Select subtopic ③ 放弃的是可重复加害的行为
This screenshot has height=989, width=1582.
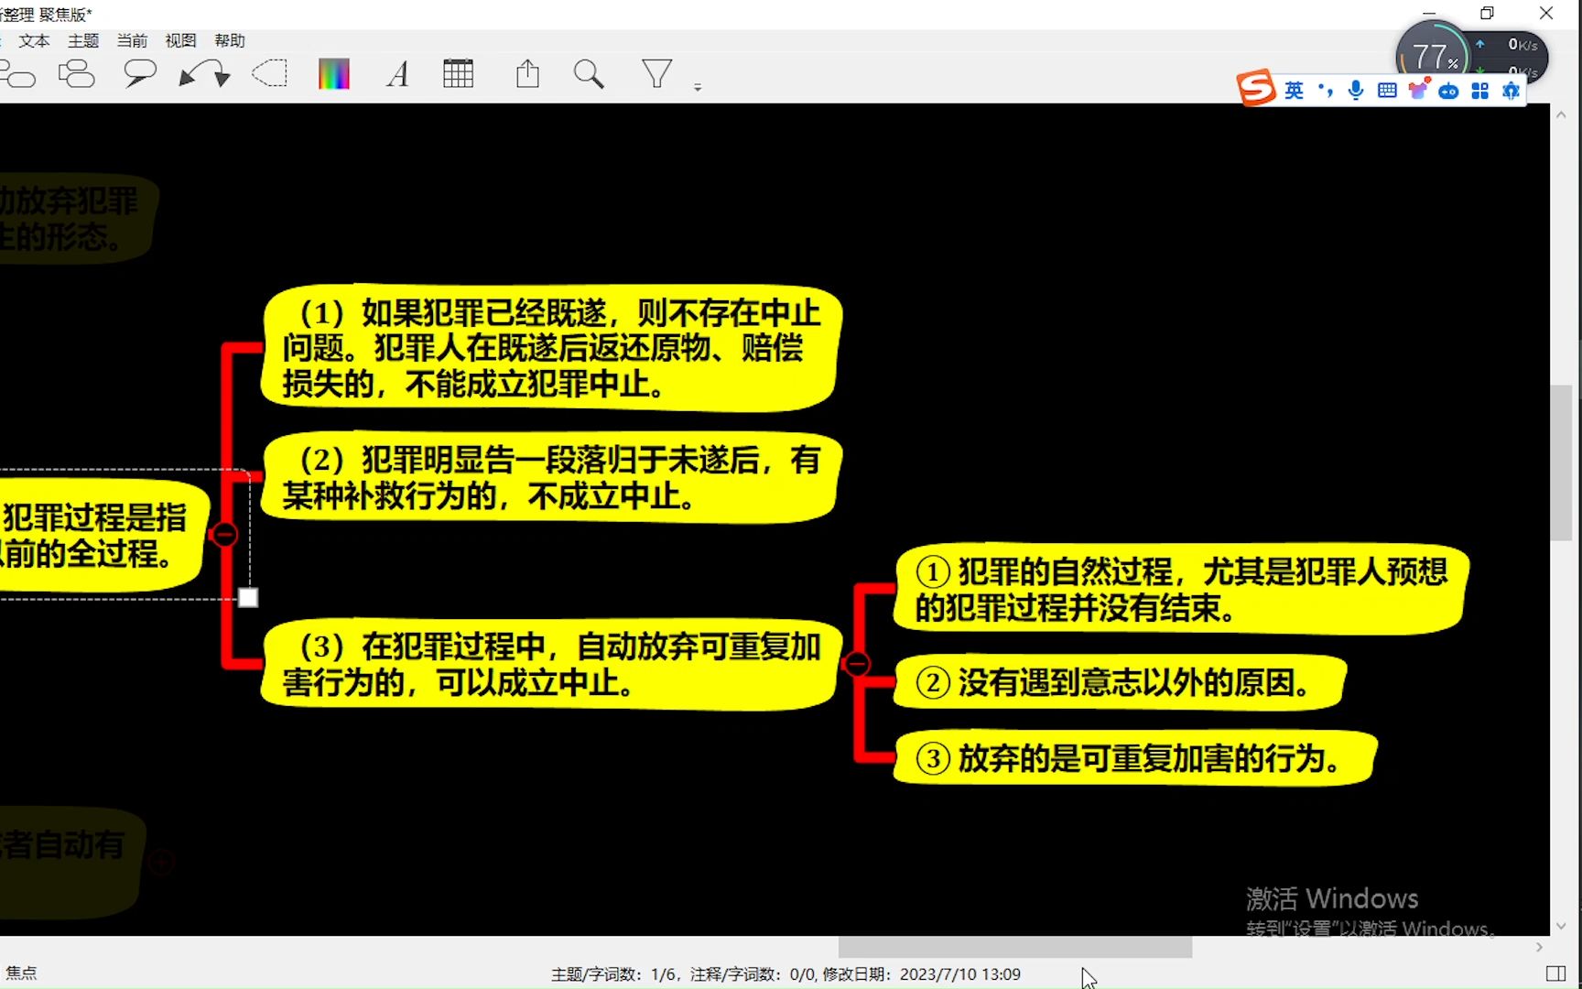tap(1135, 758)
